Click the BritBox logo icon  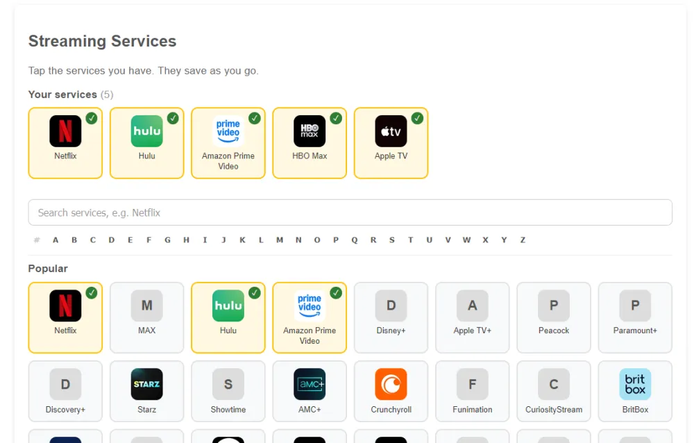636,384
